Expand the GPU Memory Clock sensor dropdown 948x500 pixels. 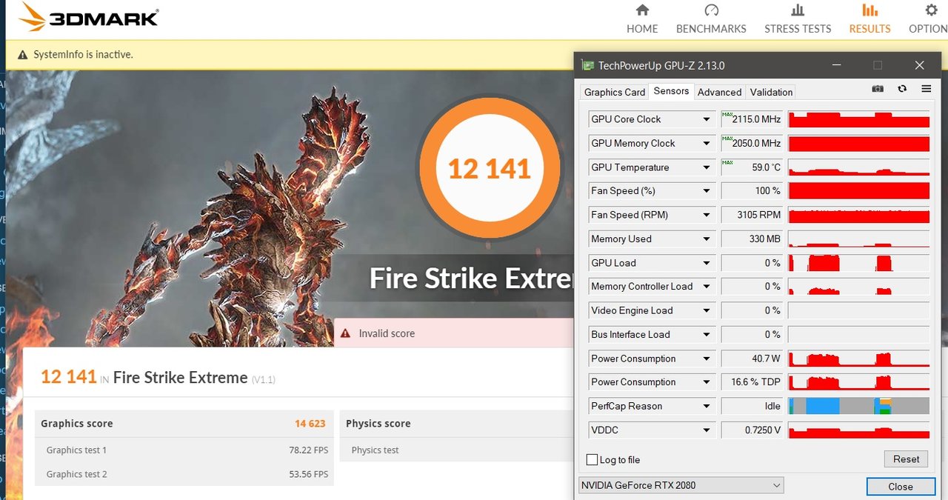click(x=707, y=143)
